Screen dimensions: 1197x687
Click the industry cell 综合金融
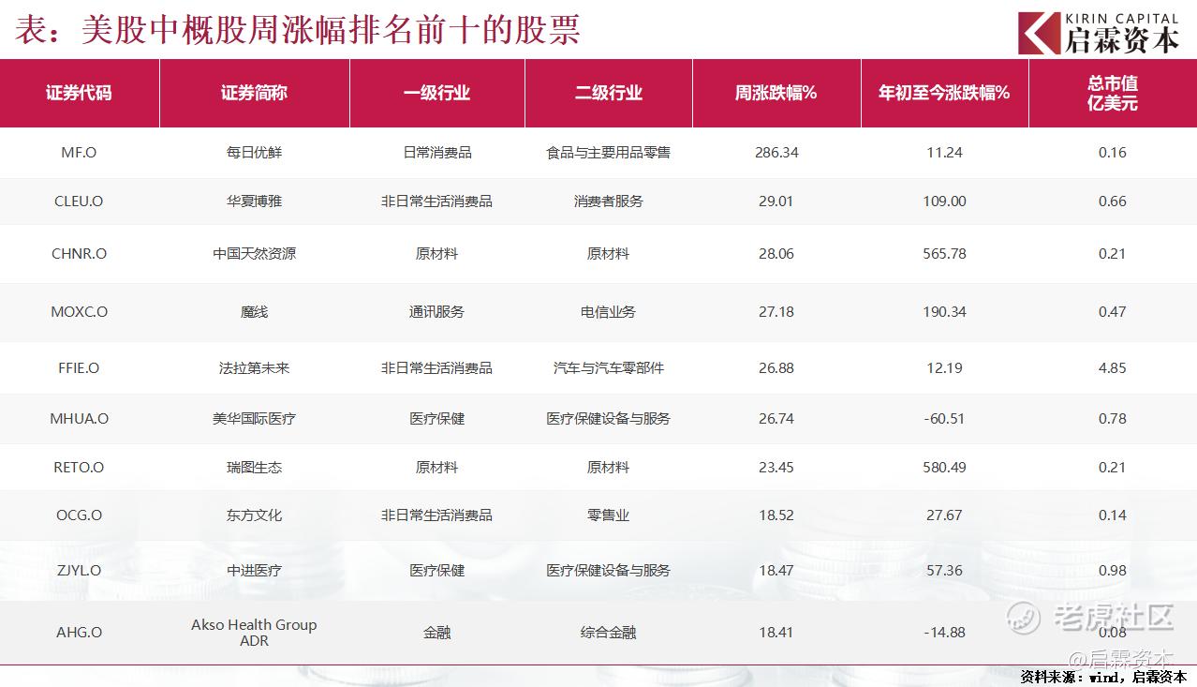(609, 632)
